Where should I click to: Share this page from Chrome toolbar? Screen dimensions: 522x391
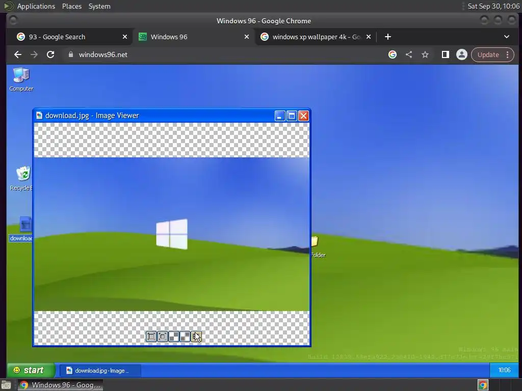[409, 54]
